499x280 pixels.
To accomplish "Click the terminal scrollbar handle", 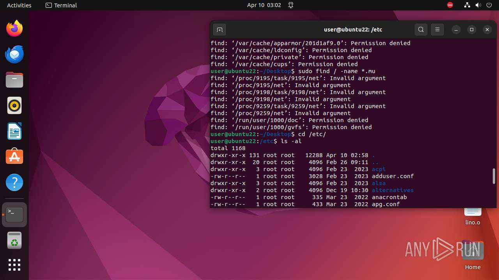I will coord(494,176).
